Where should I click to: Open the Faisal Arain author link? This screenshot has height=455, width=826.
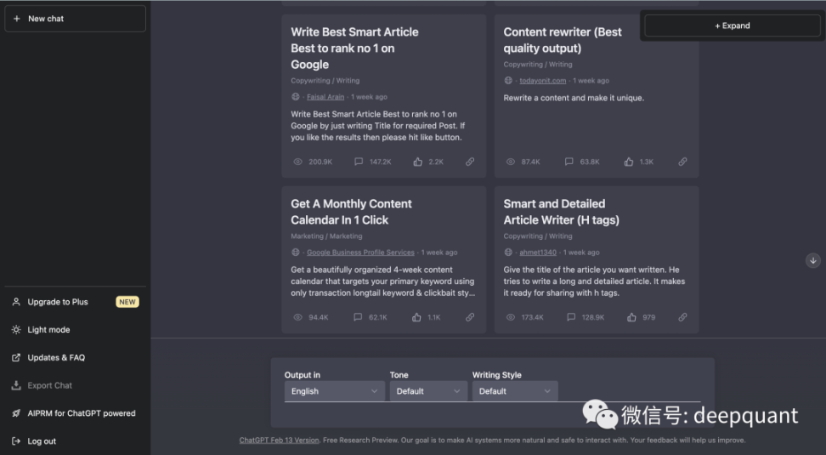tap(325, 97)
